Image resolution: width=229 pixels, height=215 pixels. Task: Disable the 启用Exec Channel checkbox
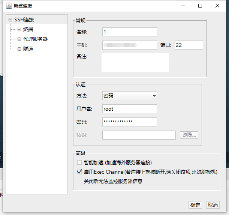(x=79, y=172)
